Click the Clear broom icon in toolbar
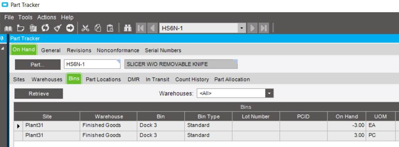Viewport: 399px width, 147px height. point(57,28)
